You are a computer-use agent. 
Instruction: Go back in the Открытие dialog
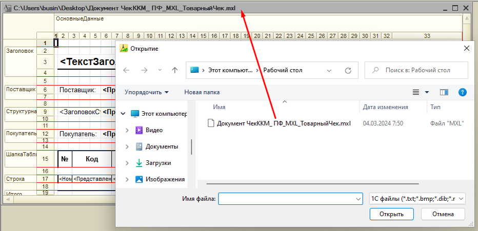click(x=126, y=70)
